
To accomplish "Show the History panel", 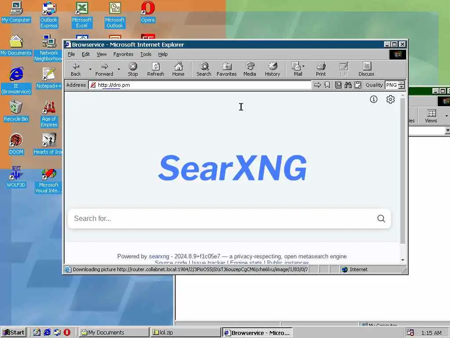I will coord(272,69).
